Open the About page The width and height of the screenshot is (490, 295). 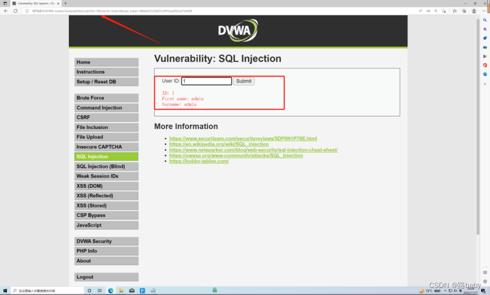tap(106, 261)
